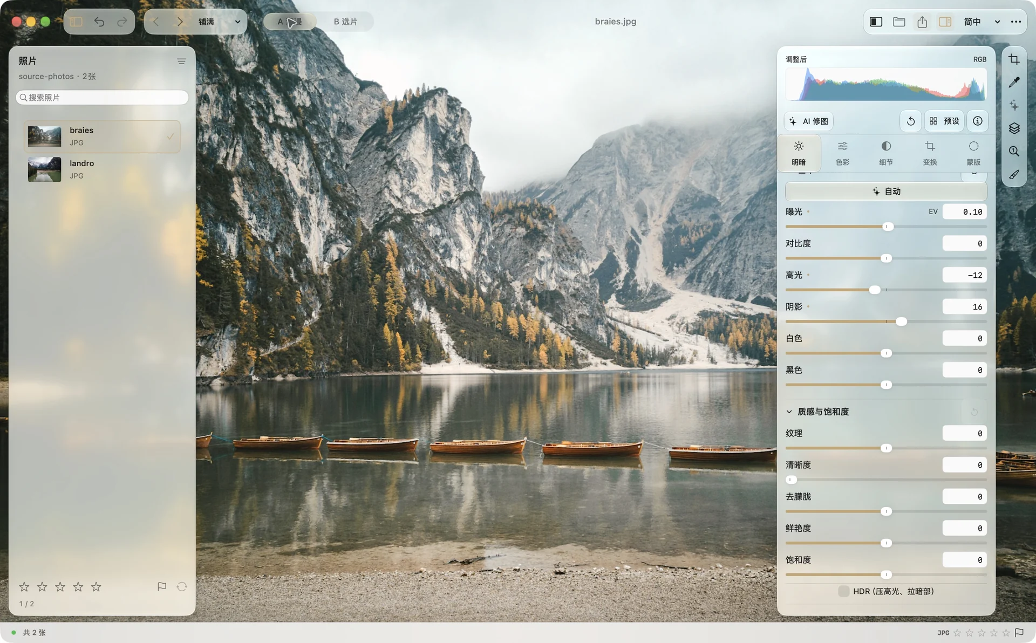
Task: Open the 简中 language dropdown
Action: click(x=982, y=22)
